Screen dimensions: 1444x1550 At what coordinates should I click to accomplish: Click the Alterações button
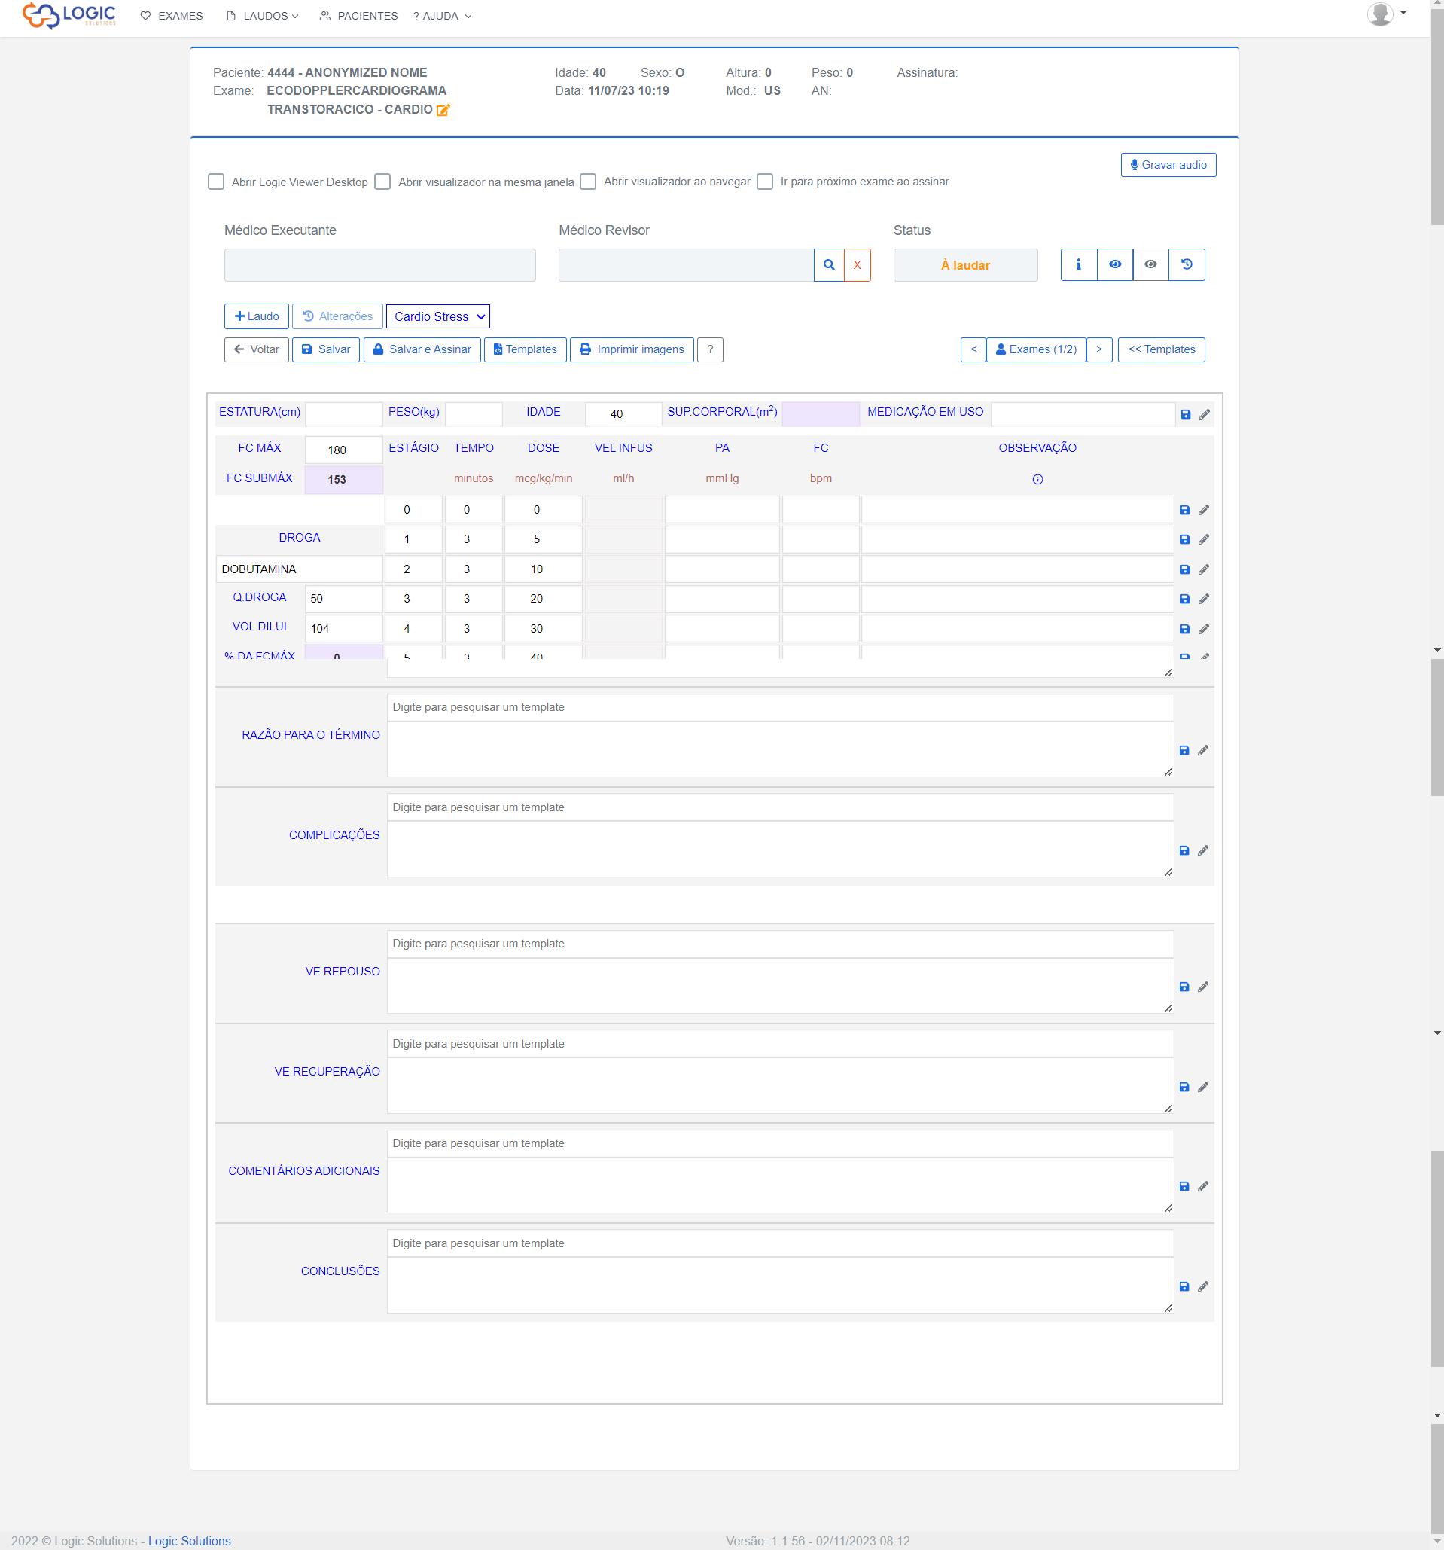click(x=337, y=316)
